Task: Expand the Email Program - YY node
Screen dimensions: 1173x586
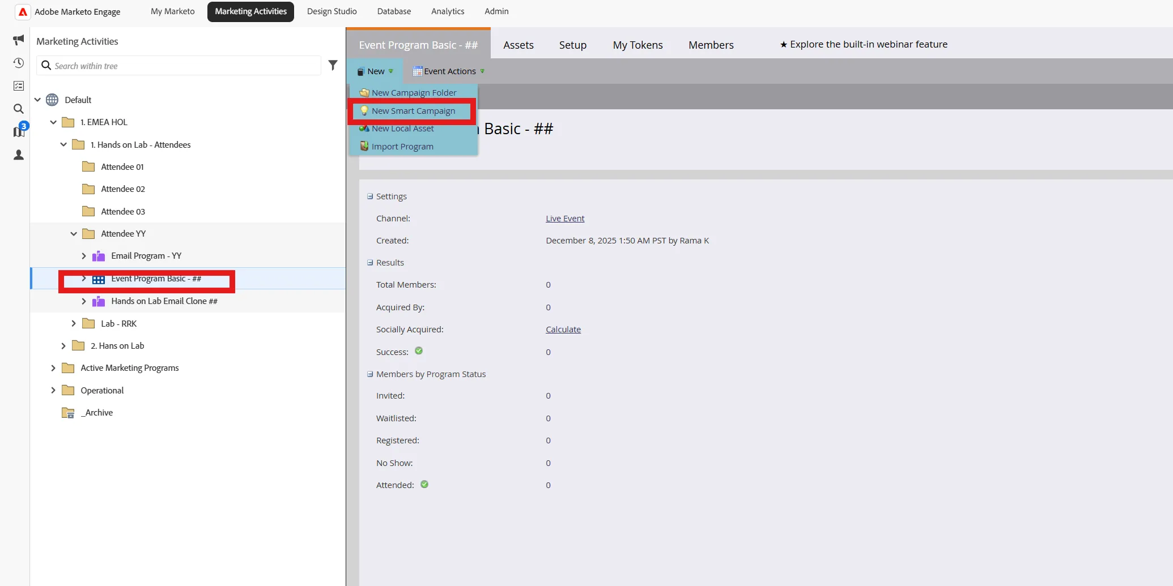Action: point(84,256)
